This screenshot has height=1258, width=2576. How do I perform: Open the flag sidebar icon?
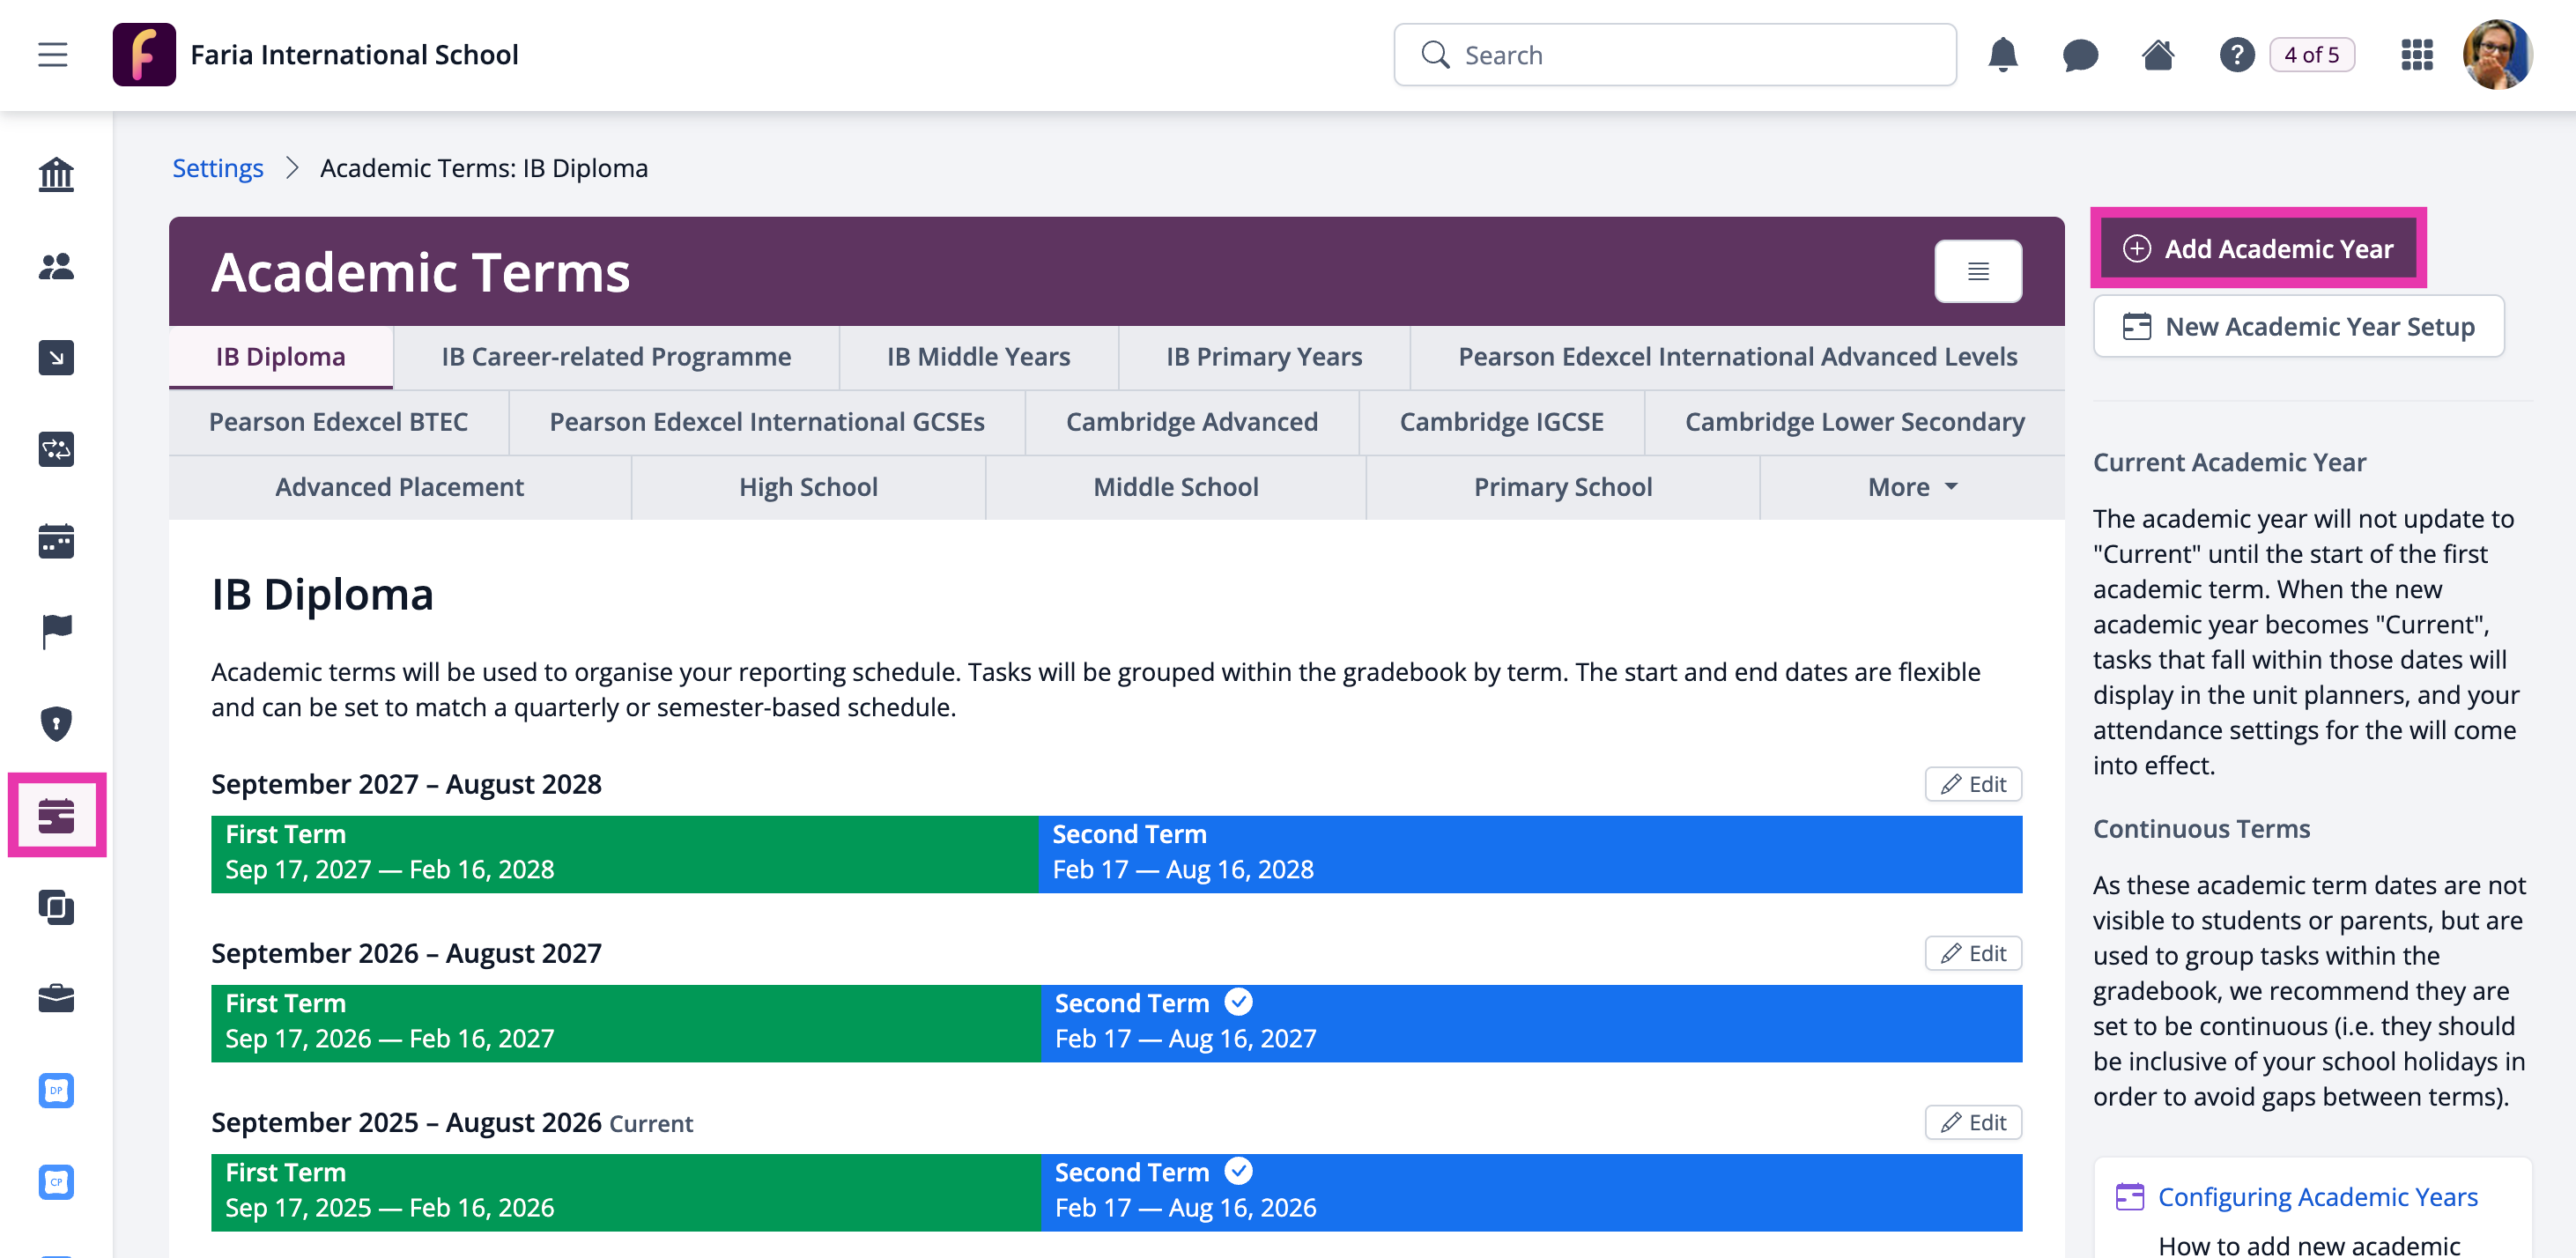[x=56, y=632]
